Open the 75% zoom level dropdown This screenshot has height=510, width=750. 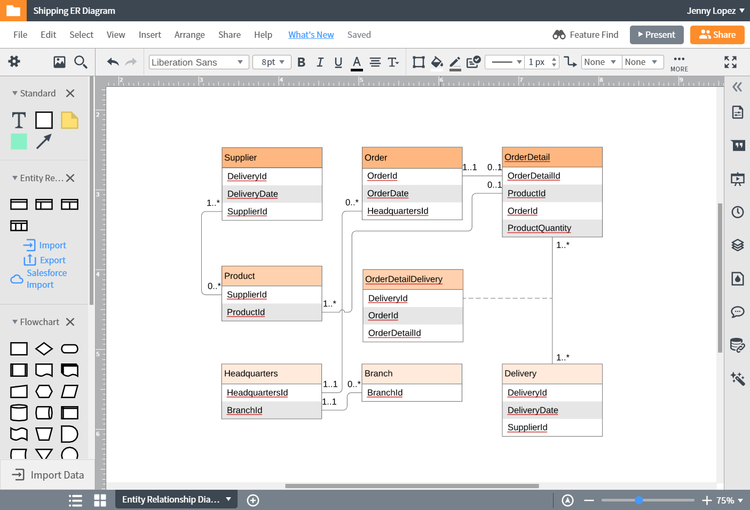click(730, 500)
